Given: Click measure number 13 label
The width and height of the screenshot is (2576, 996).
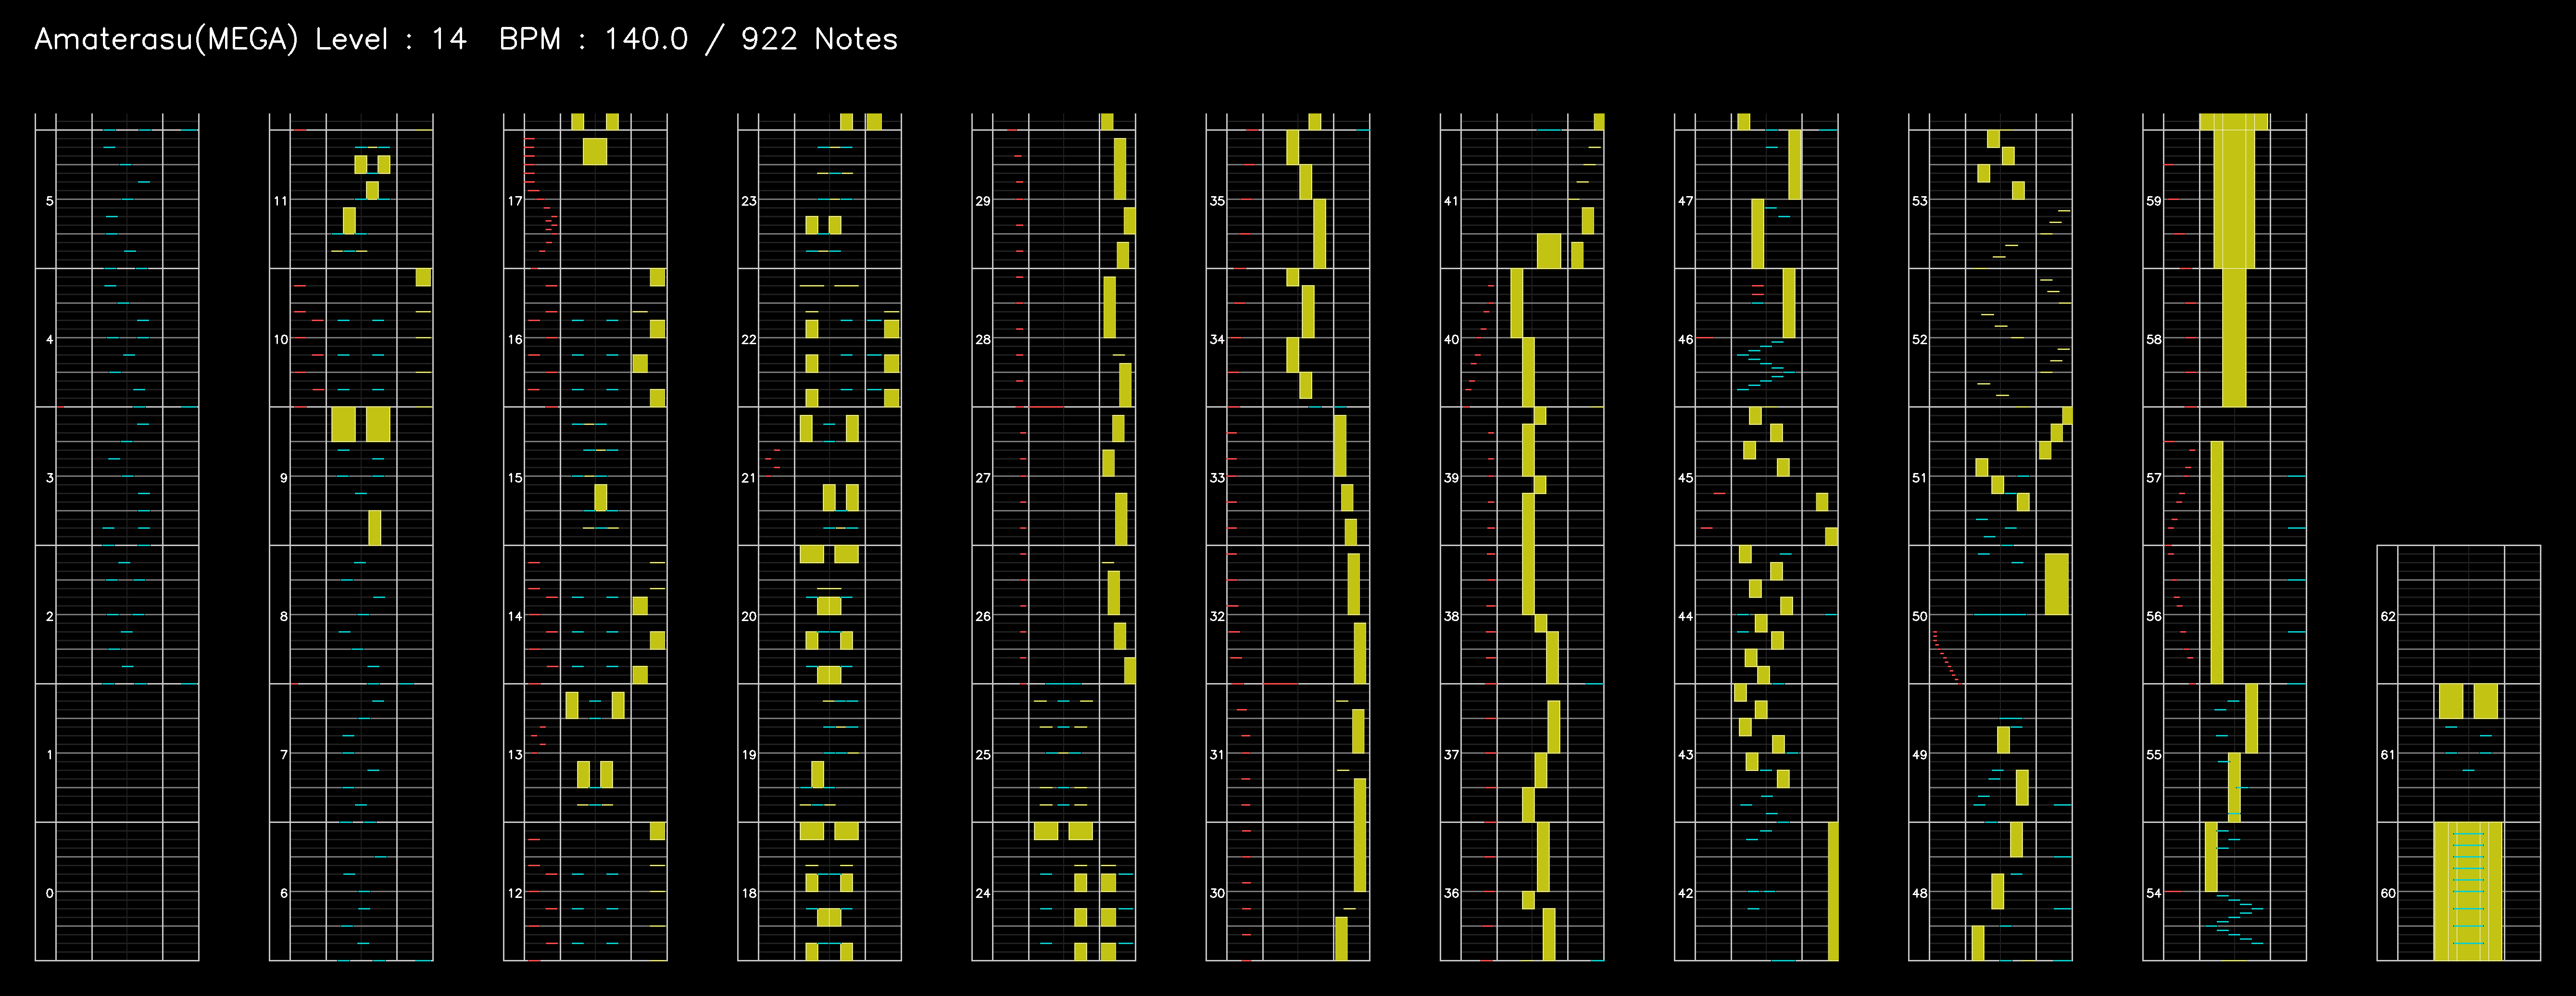Looking at the screenshot, I should click(515, 755).
